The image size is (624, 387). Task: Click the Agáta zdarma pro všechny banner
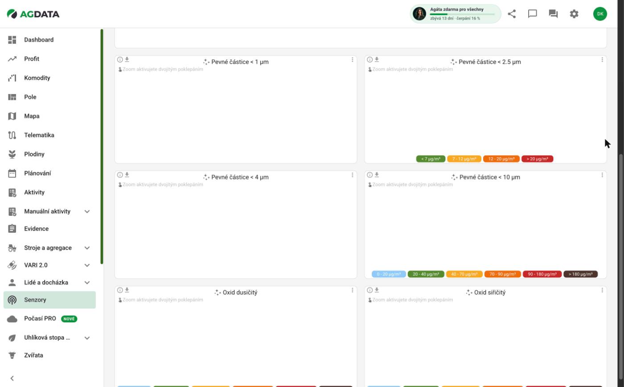(x=456, y=14)
